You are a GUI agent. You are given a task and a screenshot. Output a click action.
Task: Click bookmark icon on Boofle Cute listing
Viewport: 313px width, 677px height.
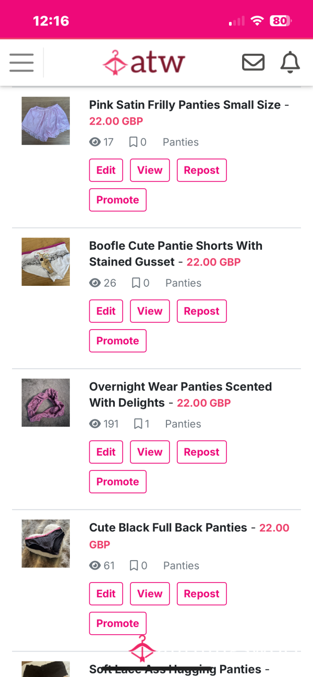[136, 283]
